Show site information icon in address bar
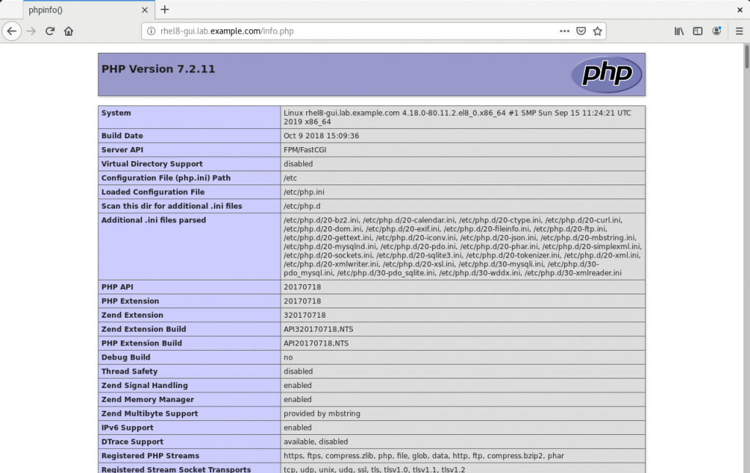Screen dimensions: 750x473 coord(151,31)
